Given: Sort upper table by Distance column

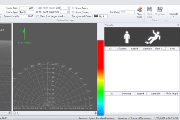Looking at the screenshot, I should coord(122,49).
